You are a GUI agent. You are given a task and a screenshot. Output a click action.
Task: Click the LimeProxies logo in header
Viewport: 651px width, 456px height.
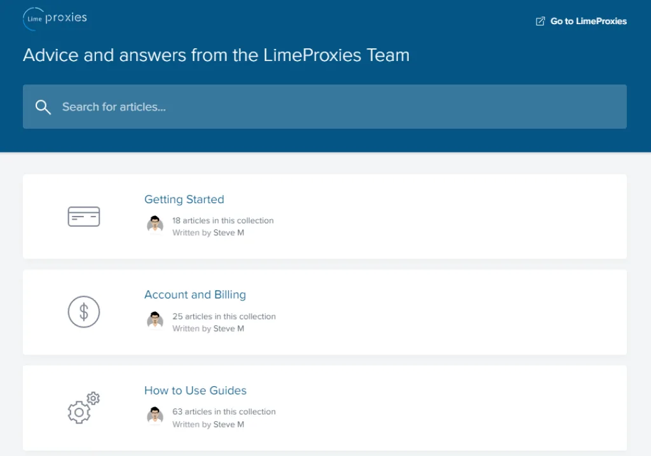55,19
